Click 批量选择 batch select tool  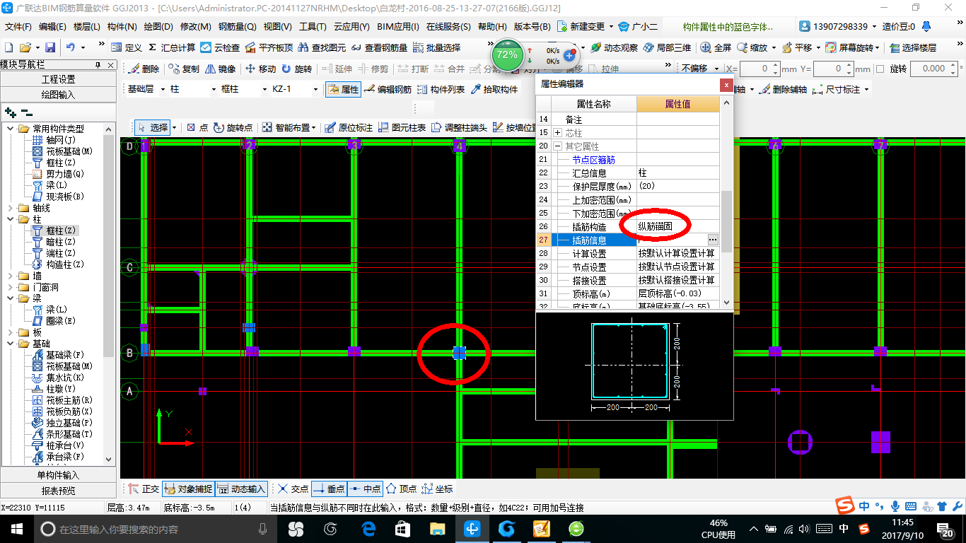click(436, 47)
